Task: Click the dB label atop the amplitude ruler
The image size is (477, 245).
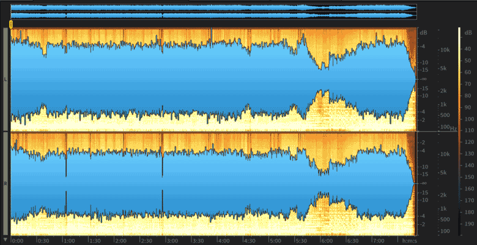Action: (x=424, y=32)
